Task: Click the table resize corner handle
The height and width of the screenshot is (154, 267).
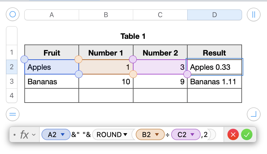Action: (x=253, y=114)
